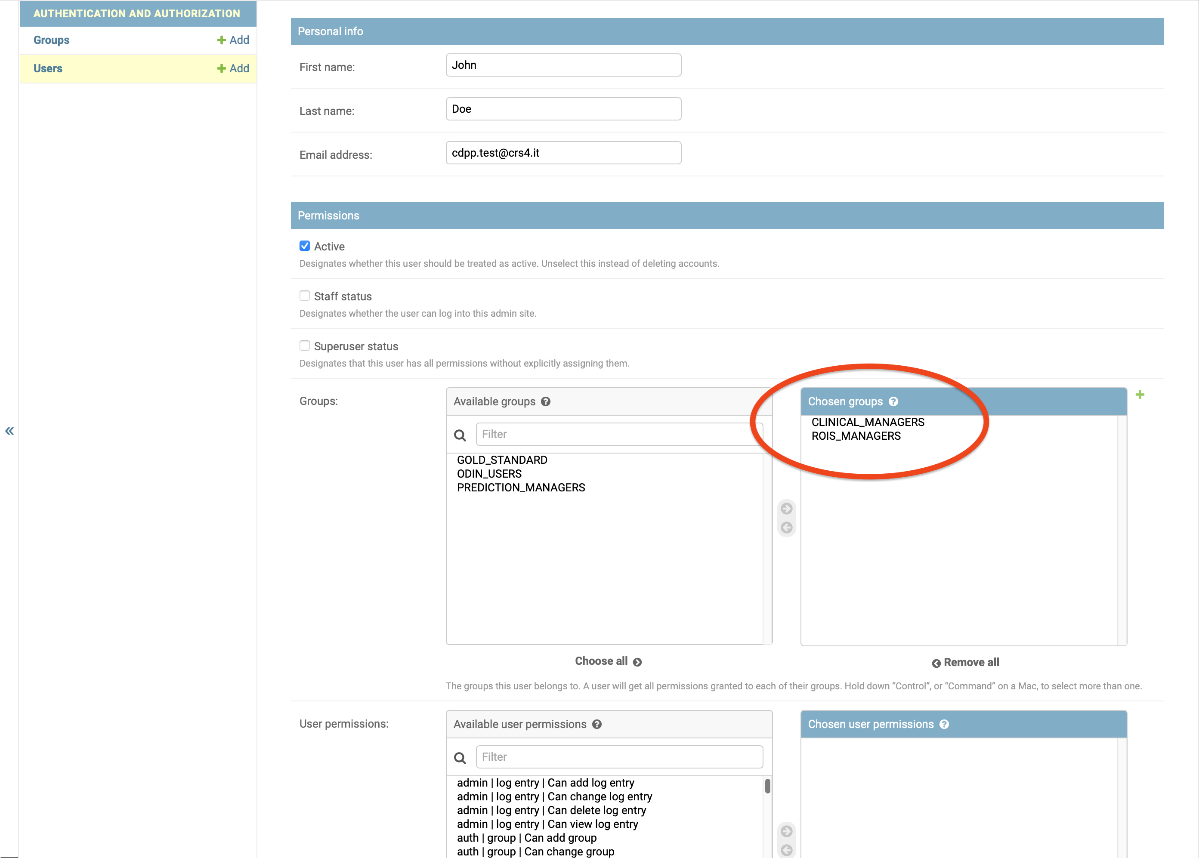Click into the First name field
The width and height of the screenshot is (1199, 858).
[x=563, y=65]
